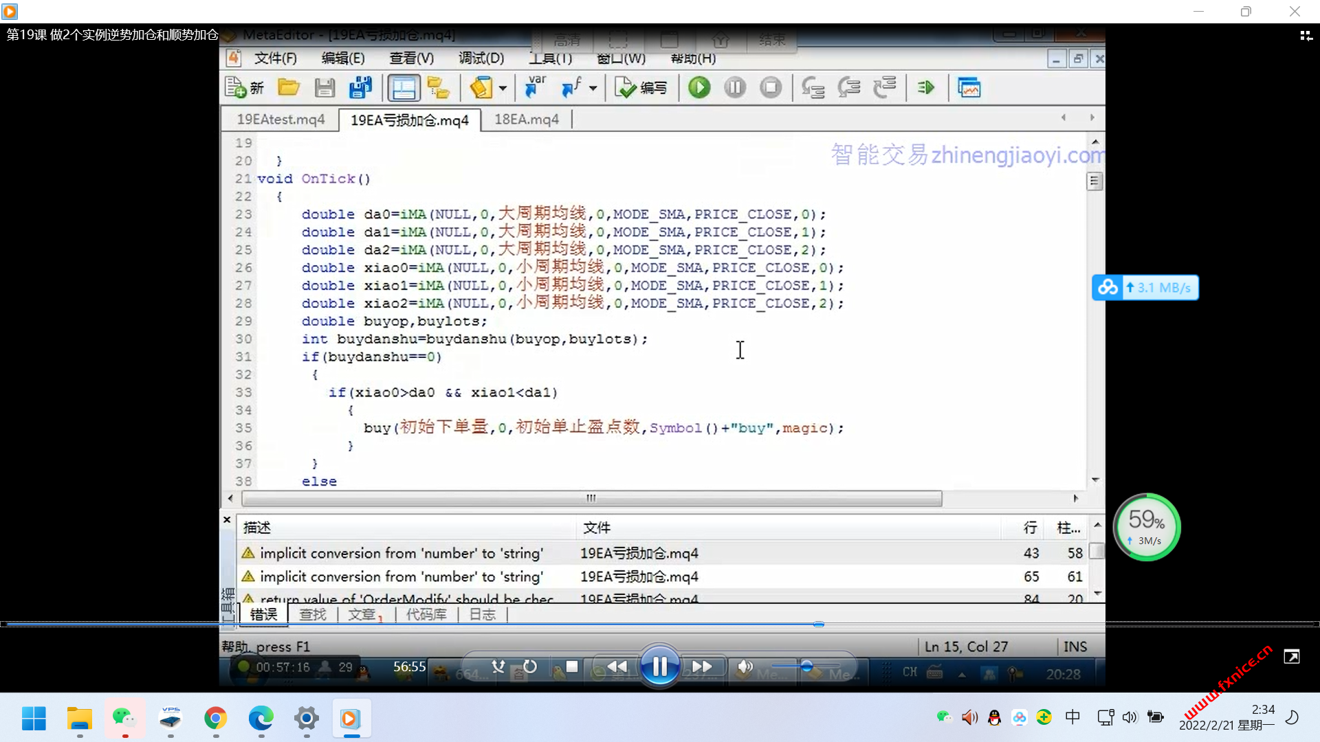Select 文章 tab in bottom panel
This screenshot has width=1320, height=742.
[x=364, y=614]
